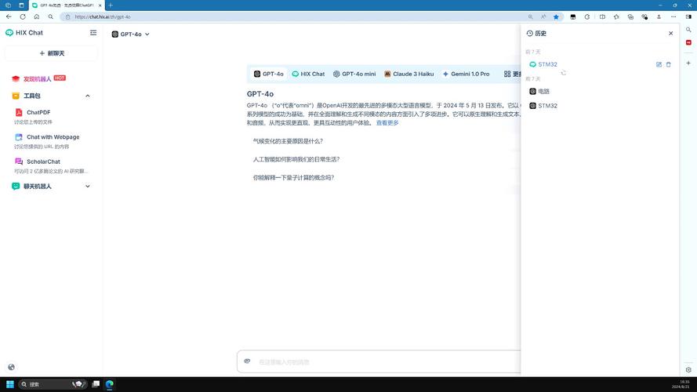697x392 pixels.
Task: Collapse the 工具包 section
Action: click(x=88, y=96)
